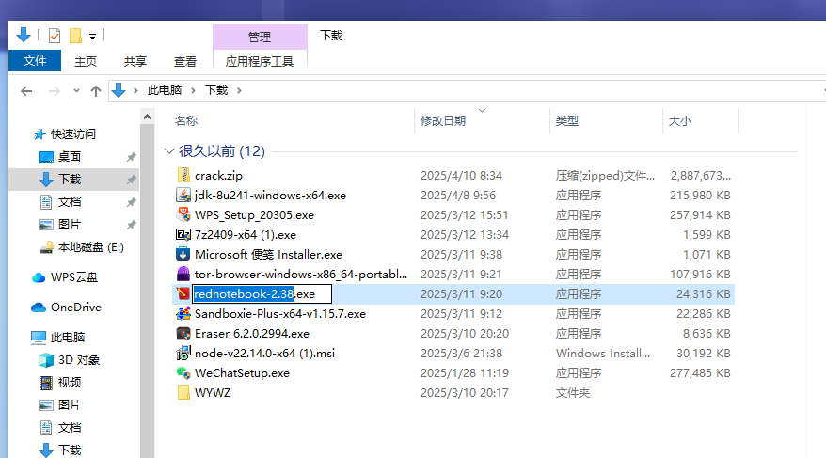Image resolution: width=826 pixels, height=458 pixels.
Task: Expand the chevron after 下载 in address bar
Action: (239, 90)
